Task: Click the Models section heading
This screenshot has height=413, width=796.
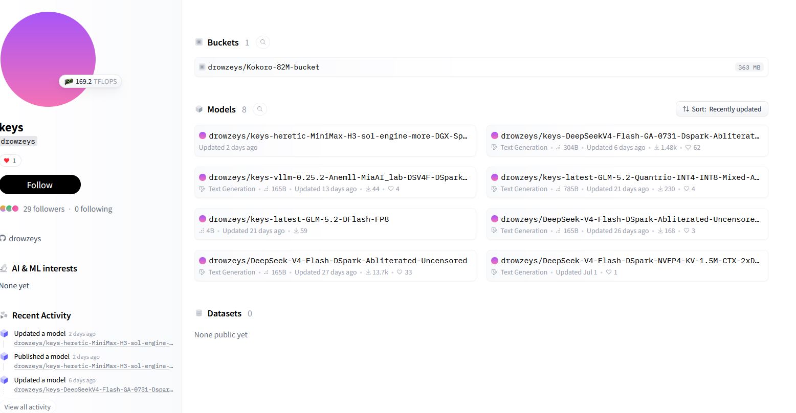Action: tap(222, 109)
